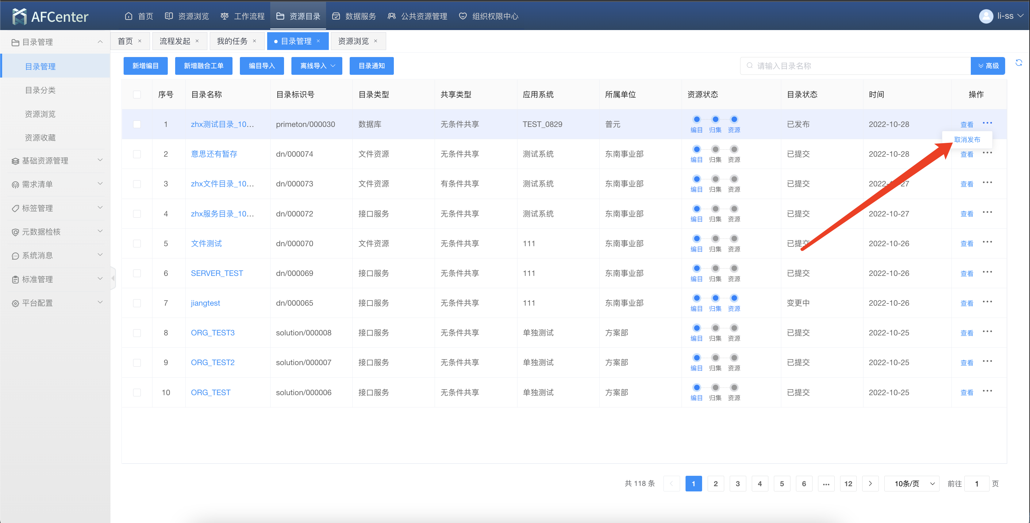The width and height of the screenshot is (1030, 523).
Task: Open 组织权限中心 in top navigation
Action: coord(489,16)
